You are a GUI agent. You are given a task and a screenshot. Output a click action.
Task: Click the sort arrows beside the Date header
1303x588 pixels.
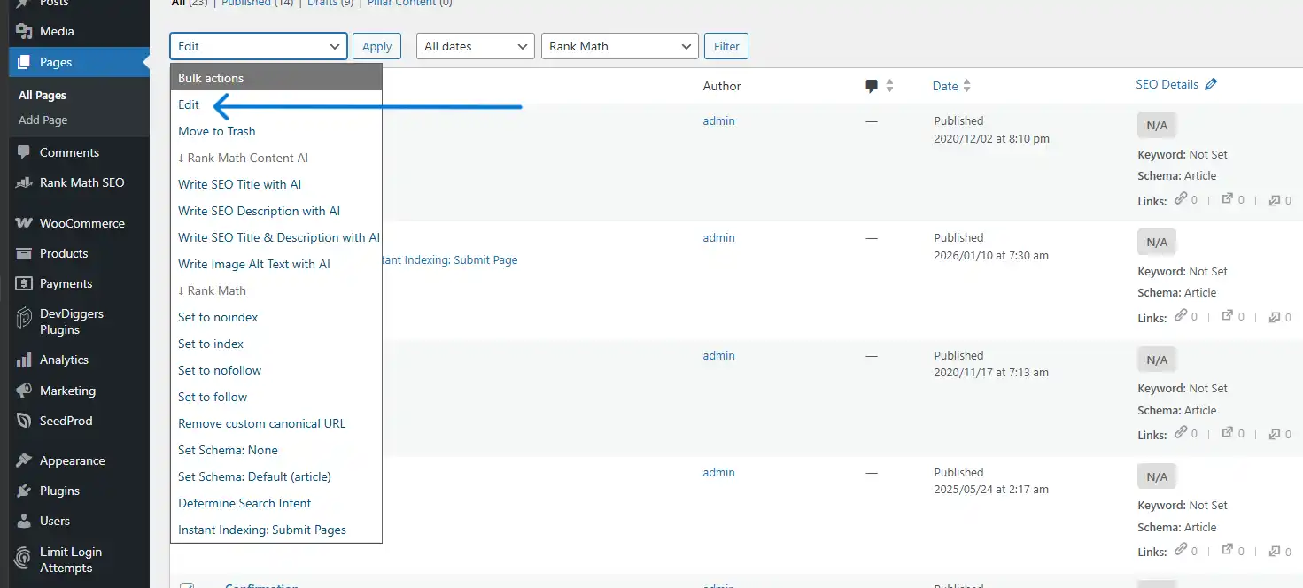966,86
